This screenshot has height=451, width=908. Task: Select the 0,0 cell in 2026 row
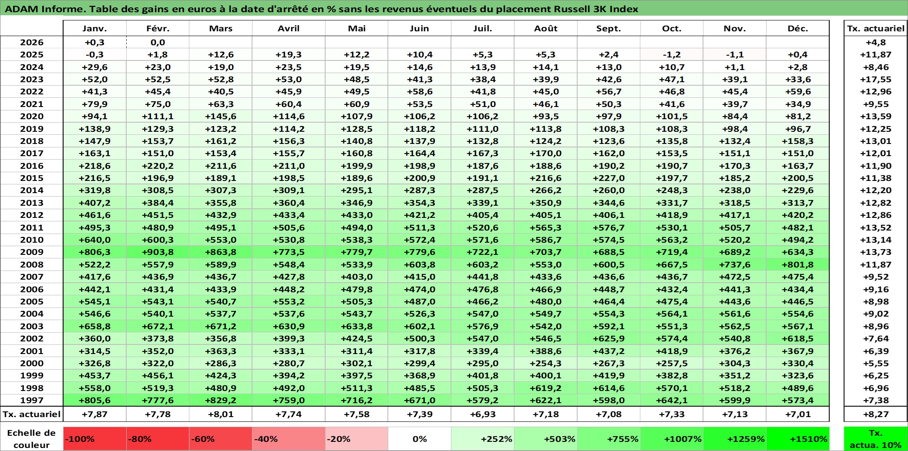158,42
